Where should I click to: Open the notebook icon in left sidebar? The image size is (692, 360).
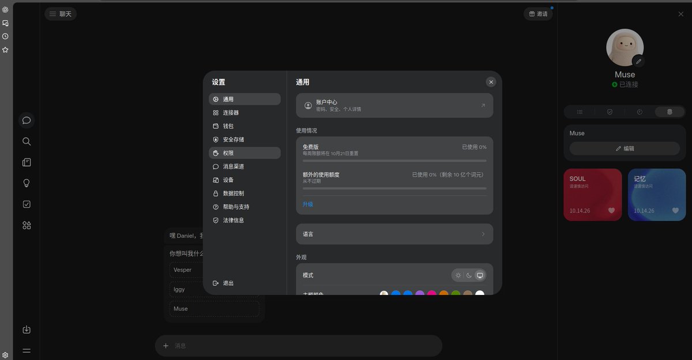click(27, 162)
